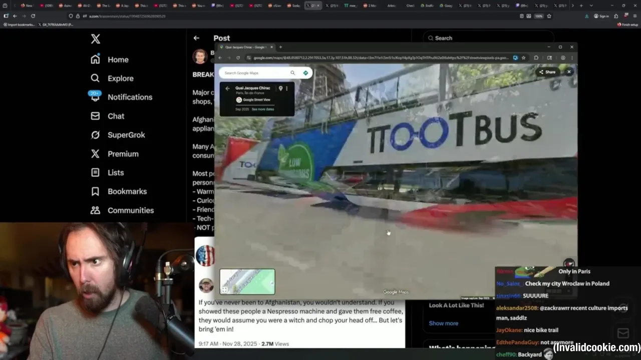This screenshot has height=360, width=641.
Task: Reload page in Maps browser window
Action: click(238, 57)
